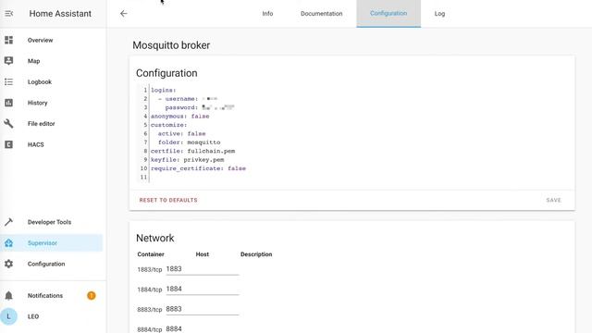592x333 pixels.
Task: Click the Map sidebar icon
Action: 8,61
